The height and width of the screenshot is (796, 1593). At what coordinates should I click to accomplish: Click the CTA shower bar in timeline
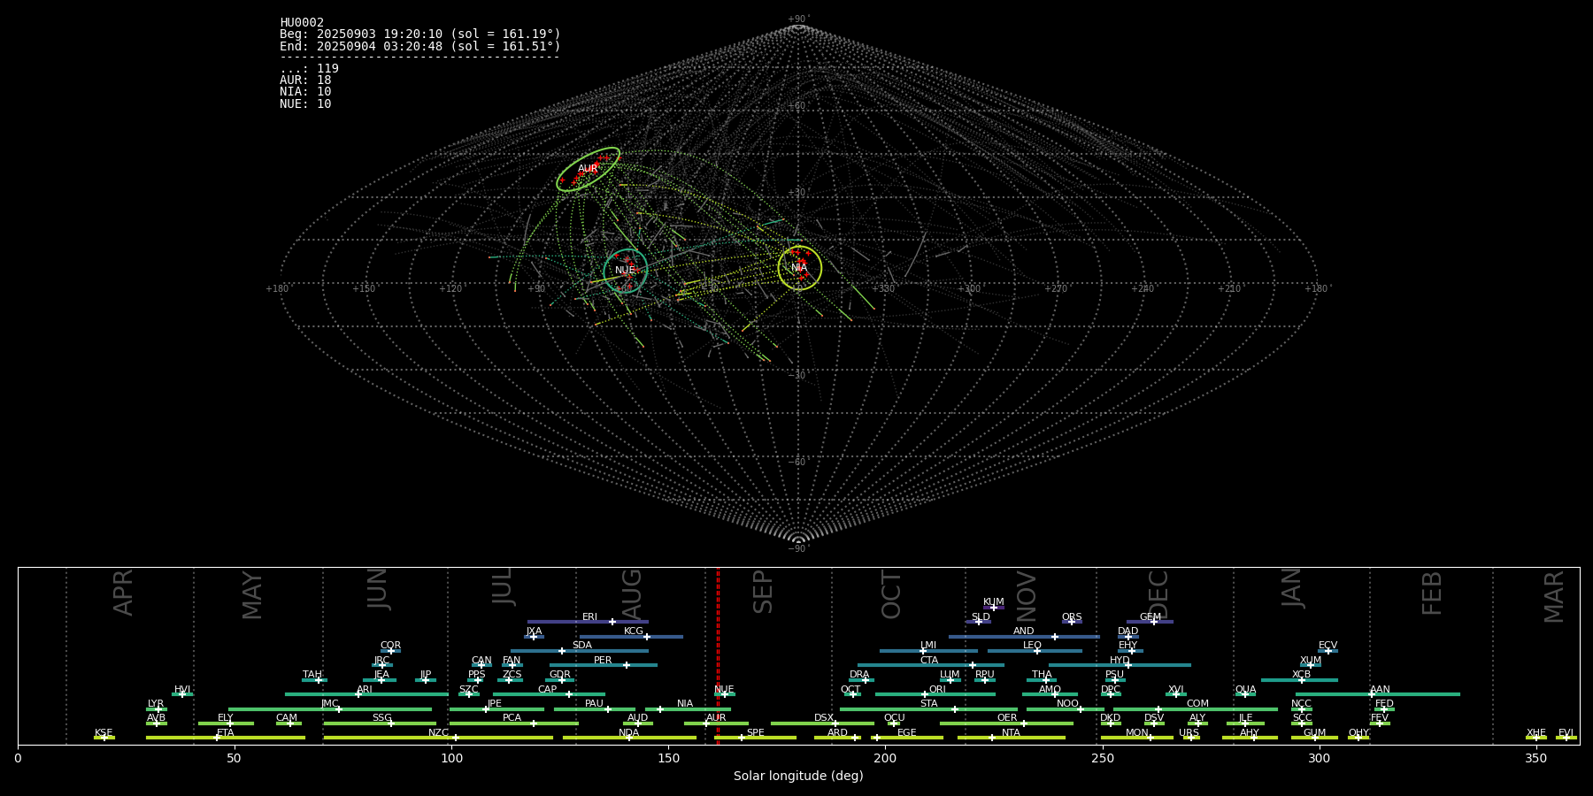coord(931,665)
